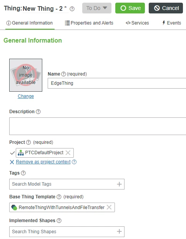186x239 pixels.
Task: Remove PTCDefaultProject from Project field
Action: coord(68,153)
